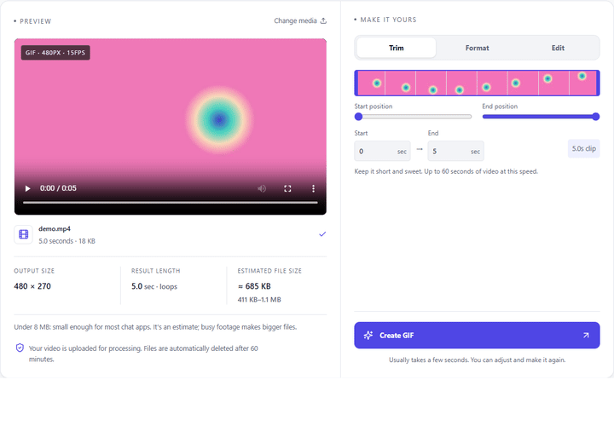Click the Under 8 MB note text
This screenshot has width=614, height=443.
point(155,327)
